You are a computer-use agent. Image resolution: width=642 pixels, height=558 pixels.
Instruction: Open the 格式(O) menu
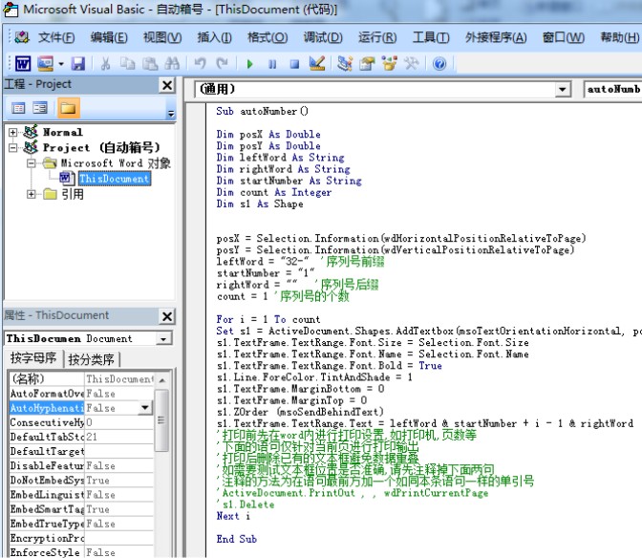pos(267,37)
